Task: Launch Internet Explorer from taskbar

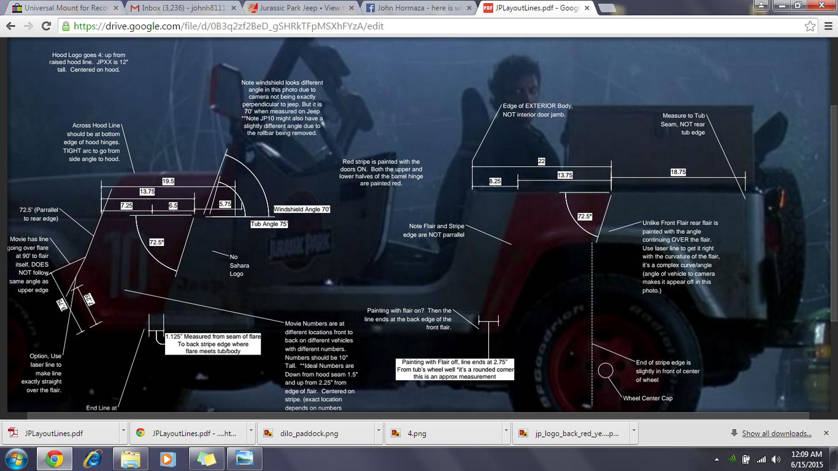Action: [93, 459]
